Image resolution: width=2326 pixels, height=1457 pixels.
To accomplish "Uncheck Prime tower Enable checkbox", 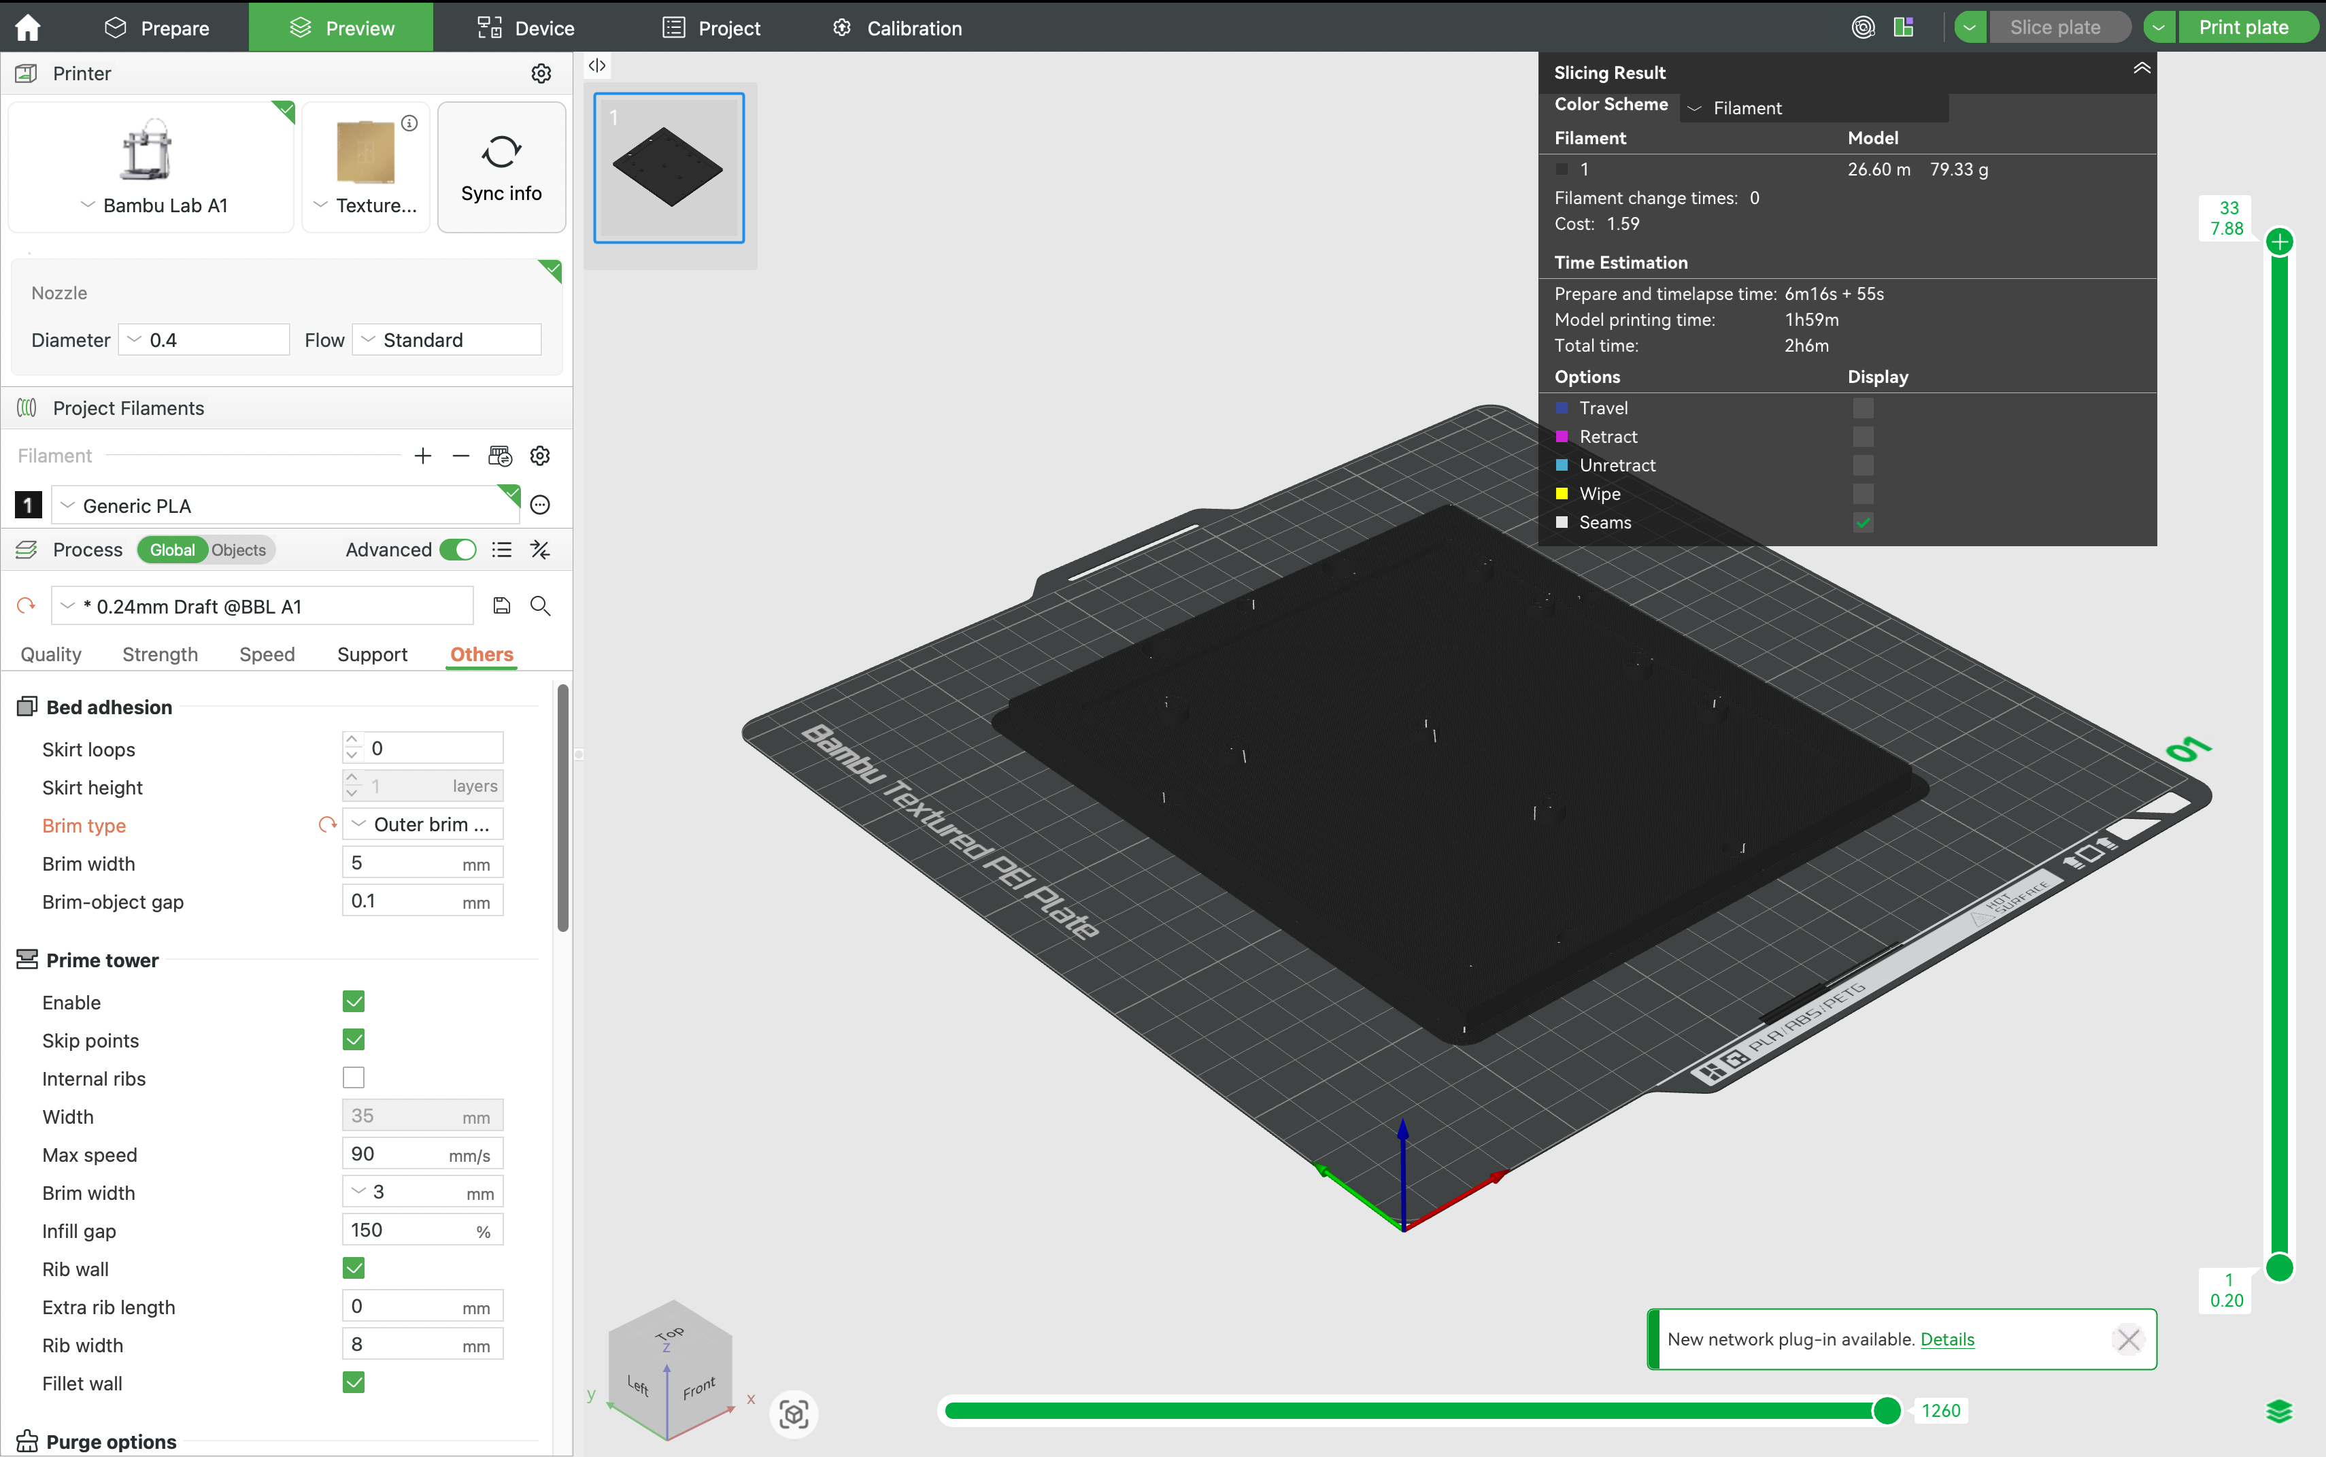I will tap(354, 1001).
